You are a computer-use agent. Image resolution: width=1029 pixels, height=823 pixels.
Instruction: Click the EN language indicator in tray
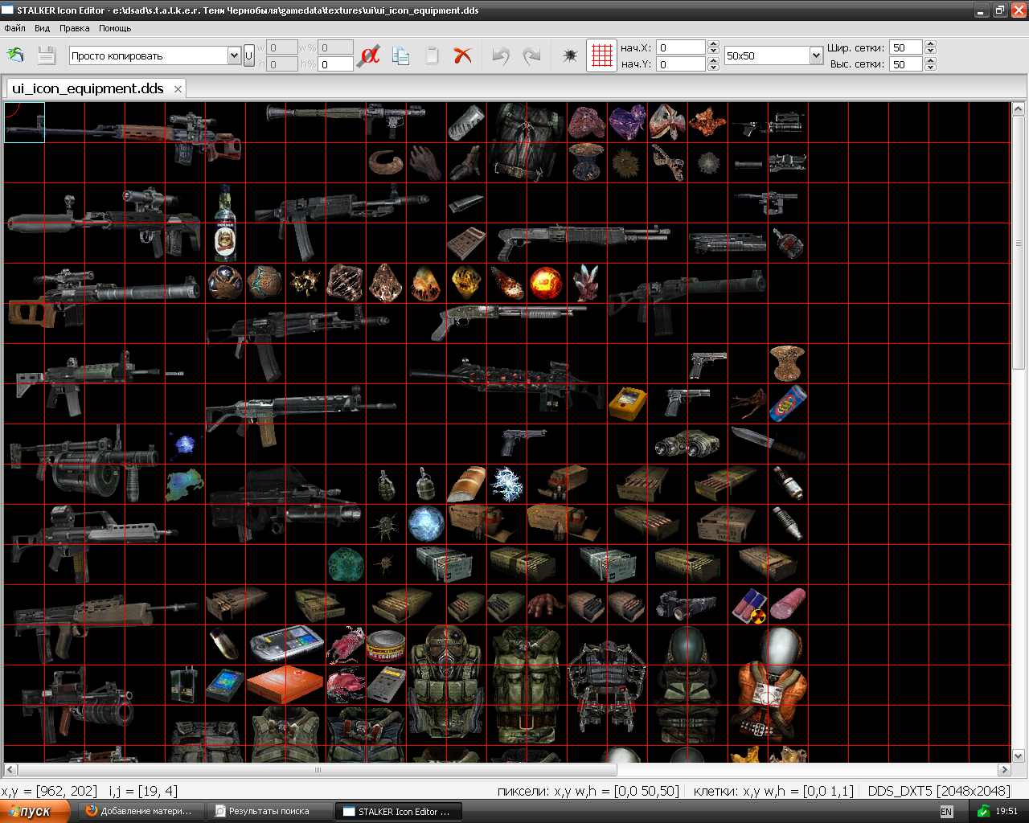pyautogui.click(x=946, y=812)
